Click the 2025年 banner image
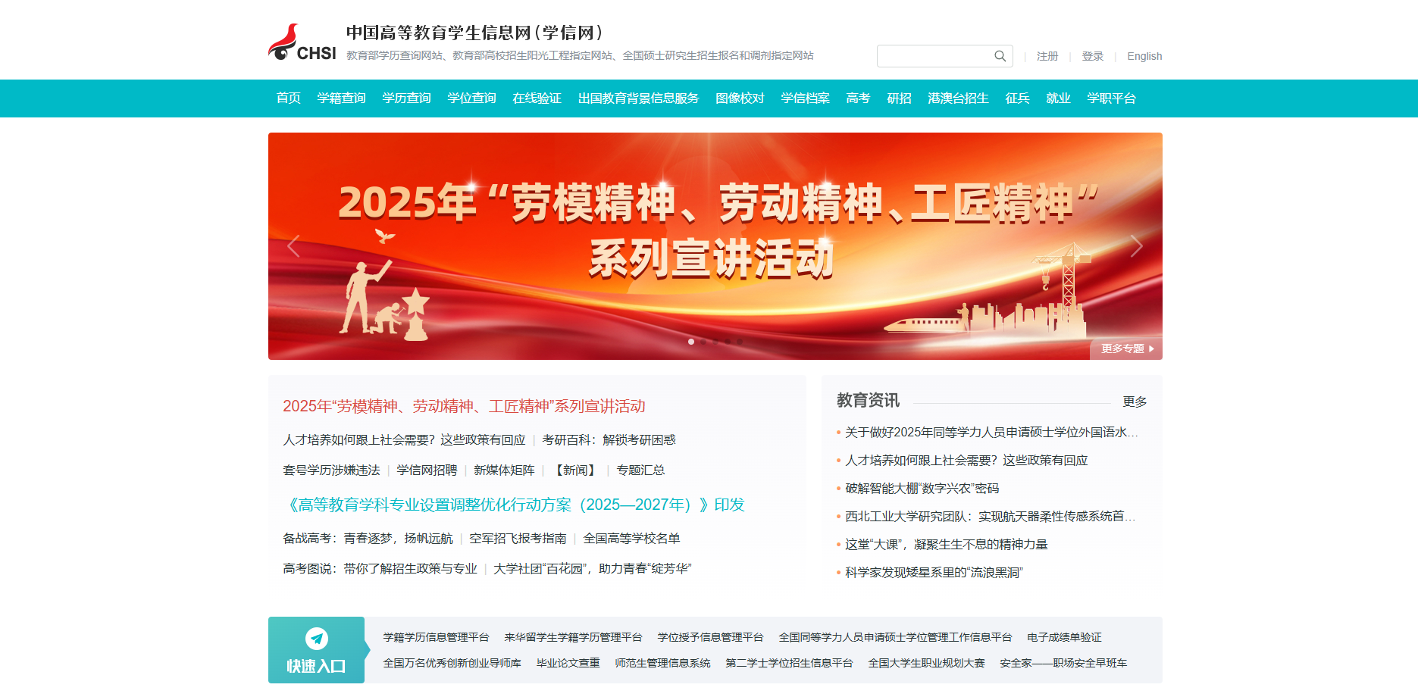1418x697 pixels. pyautogui.click(x=715, y=245)
